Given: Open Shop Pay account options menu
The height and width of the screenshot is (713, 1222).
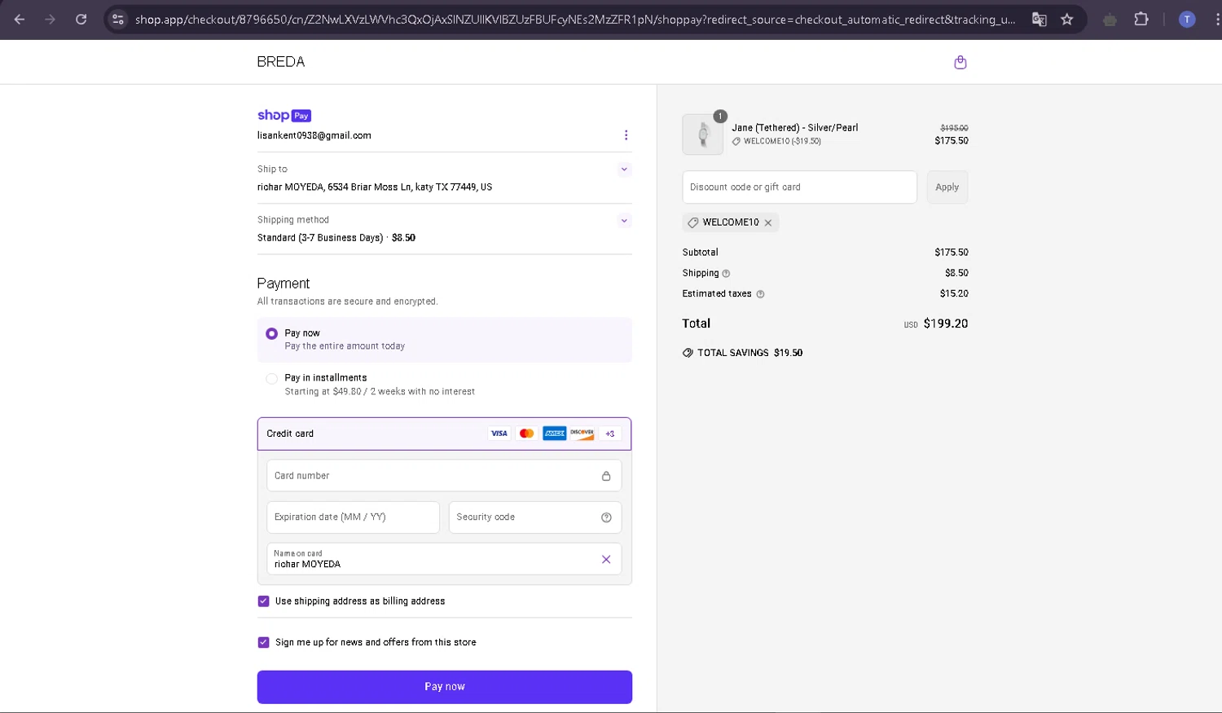Looking at the screenshot, I should pyautogui.click(x=626, y=135).
